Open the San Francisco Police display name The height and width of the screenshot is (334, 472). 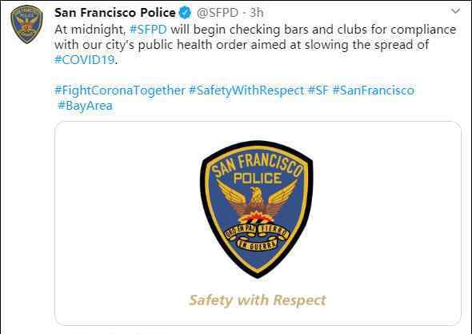point(115,13)
